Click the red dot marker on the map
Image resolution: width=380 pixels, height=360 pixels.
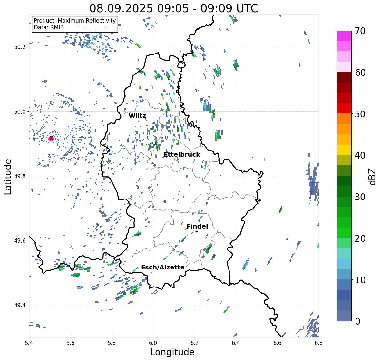pos(51,138)
